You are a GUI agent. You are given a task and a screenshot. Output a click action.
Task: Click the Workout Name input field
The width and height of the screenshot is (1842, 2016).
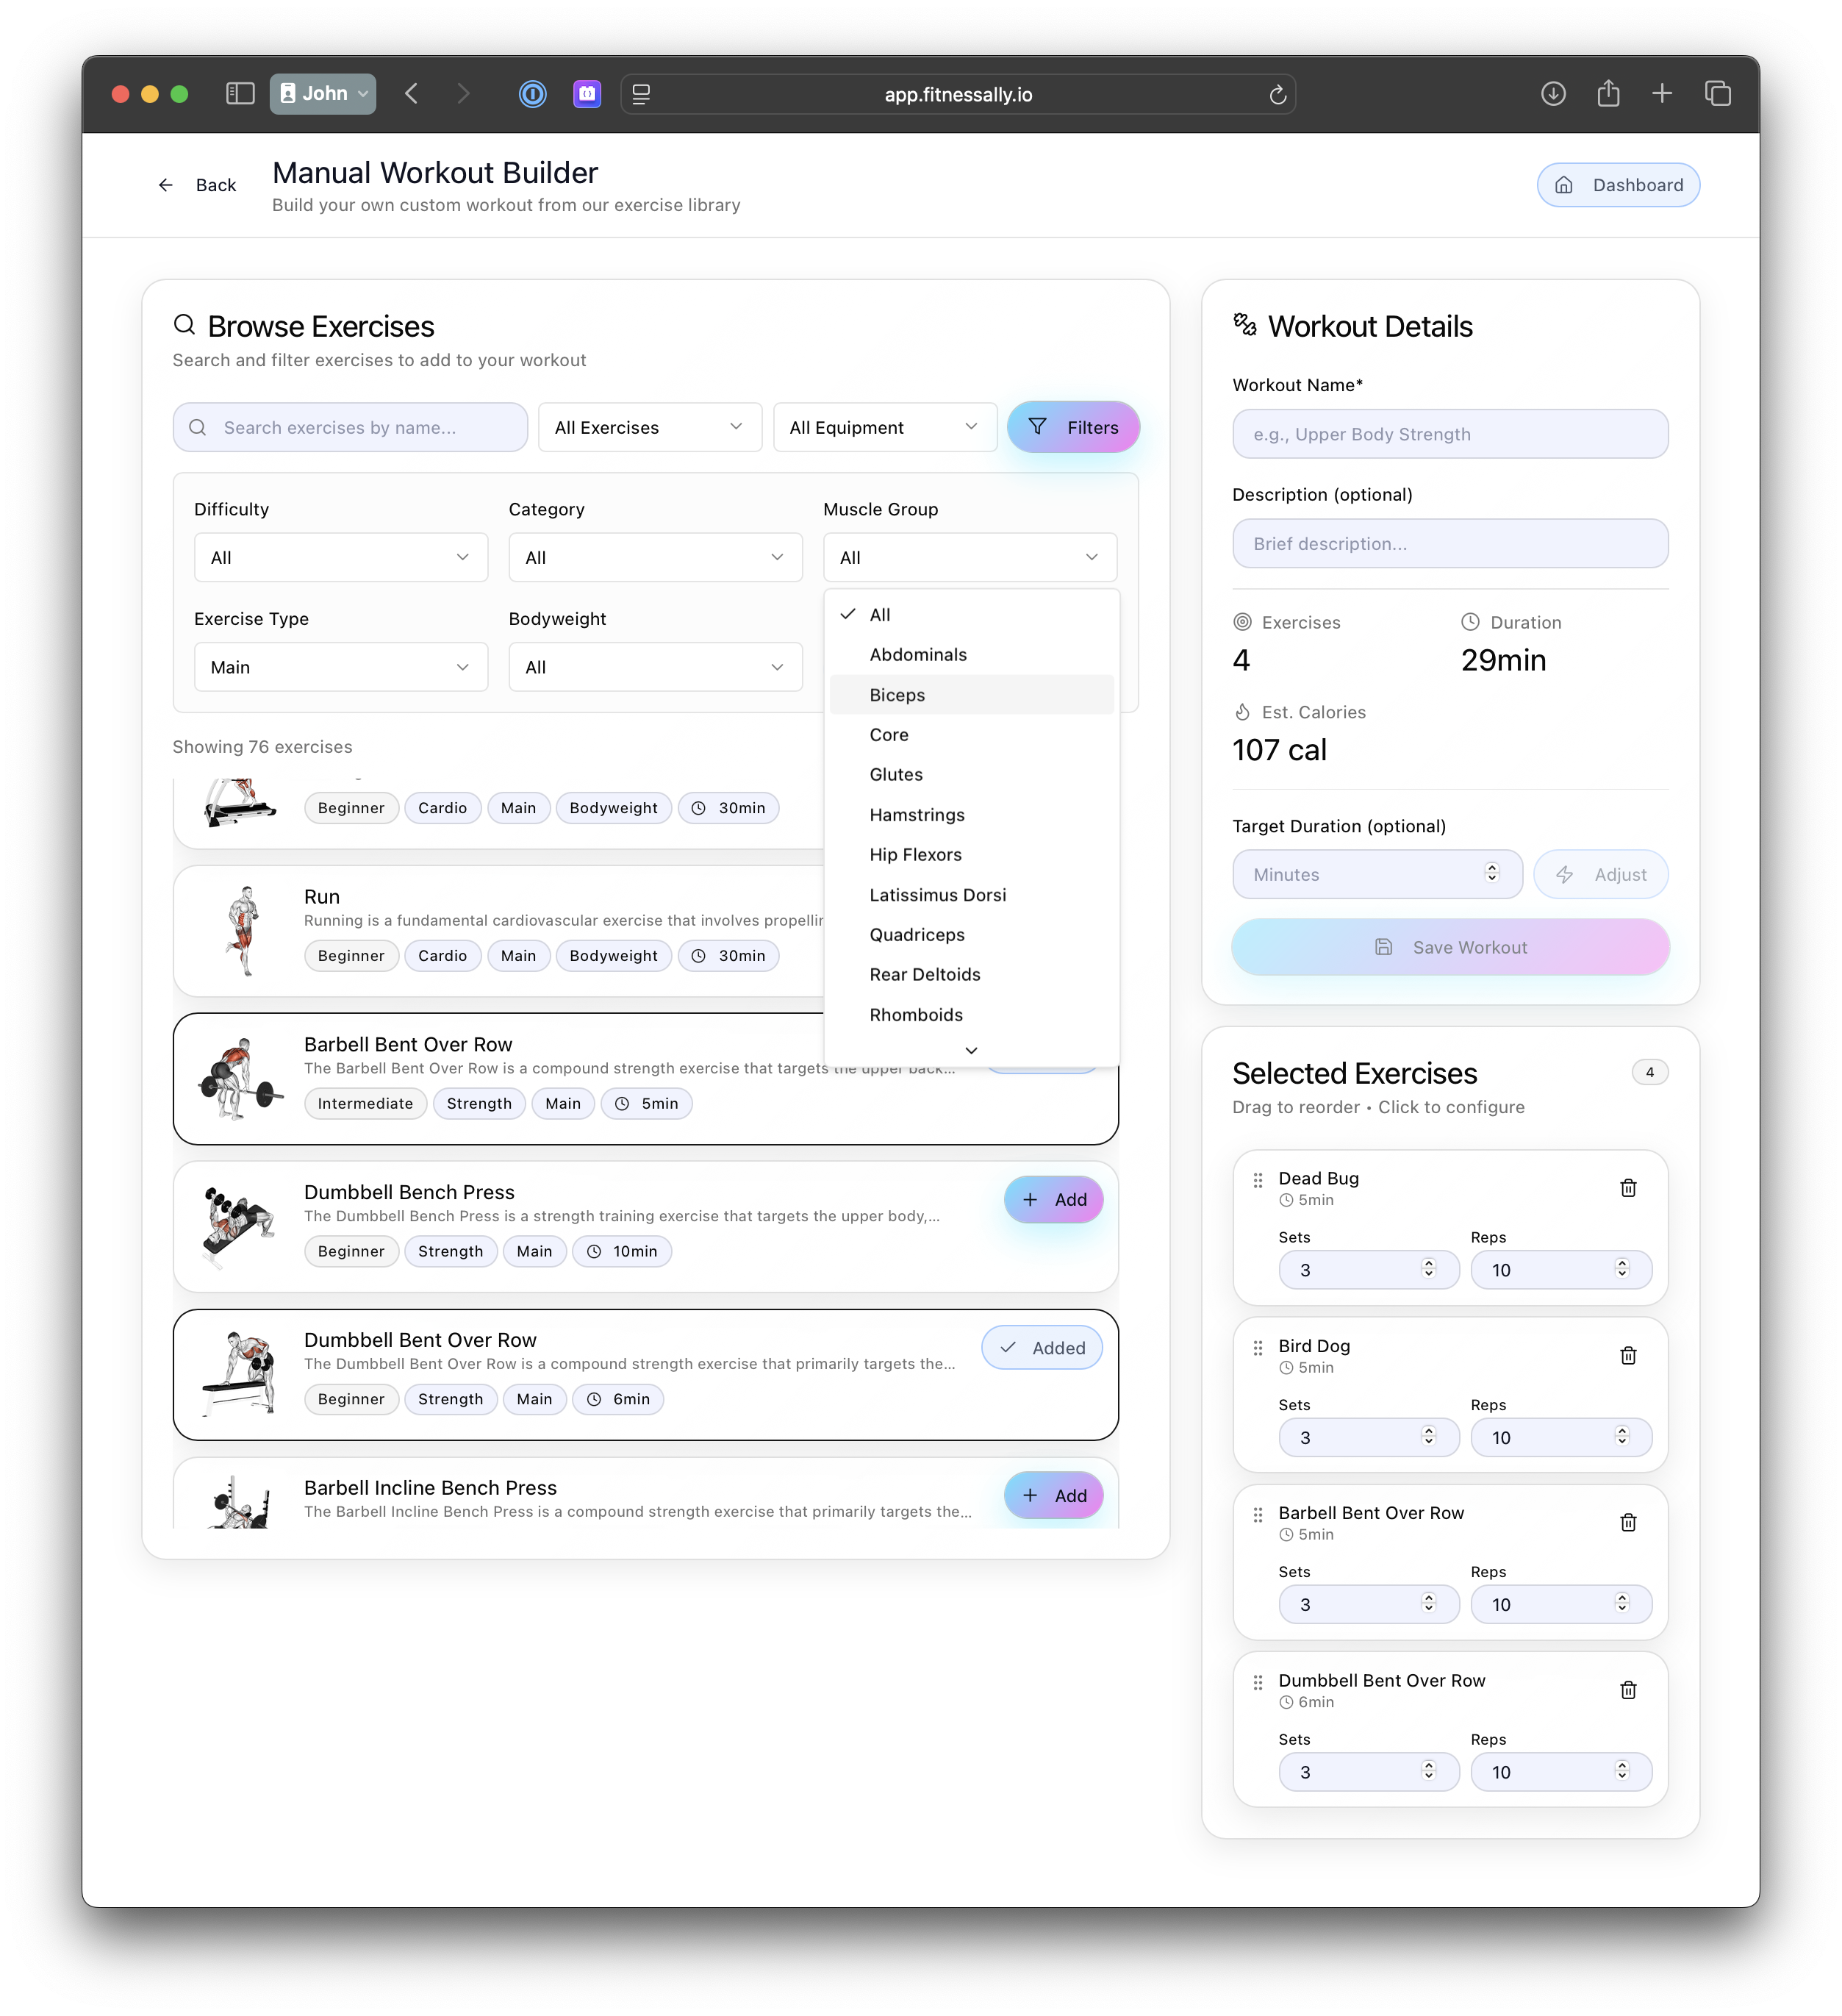point(1449,434)
